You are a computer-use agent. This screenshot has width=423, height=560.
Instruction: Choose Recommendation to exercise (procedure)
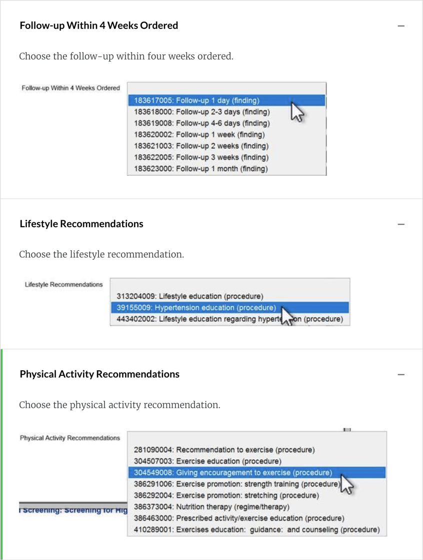(224, 450)
